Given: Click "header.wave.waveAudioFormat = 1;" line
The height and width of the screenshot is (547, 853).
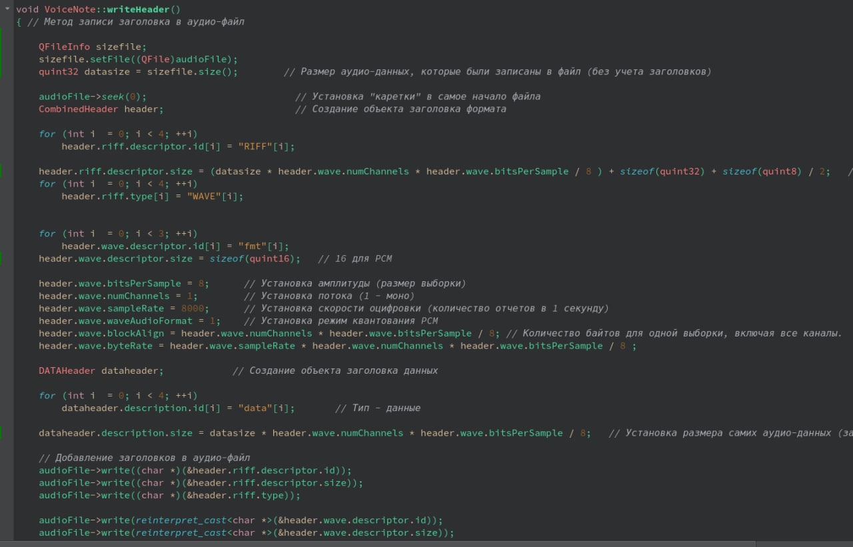Looking at the screenshot, I should pos(129,321).
